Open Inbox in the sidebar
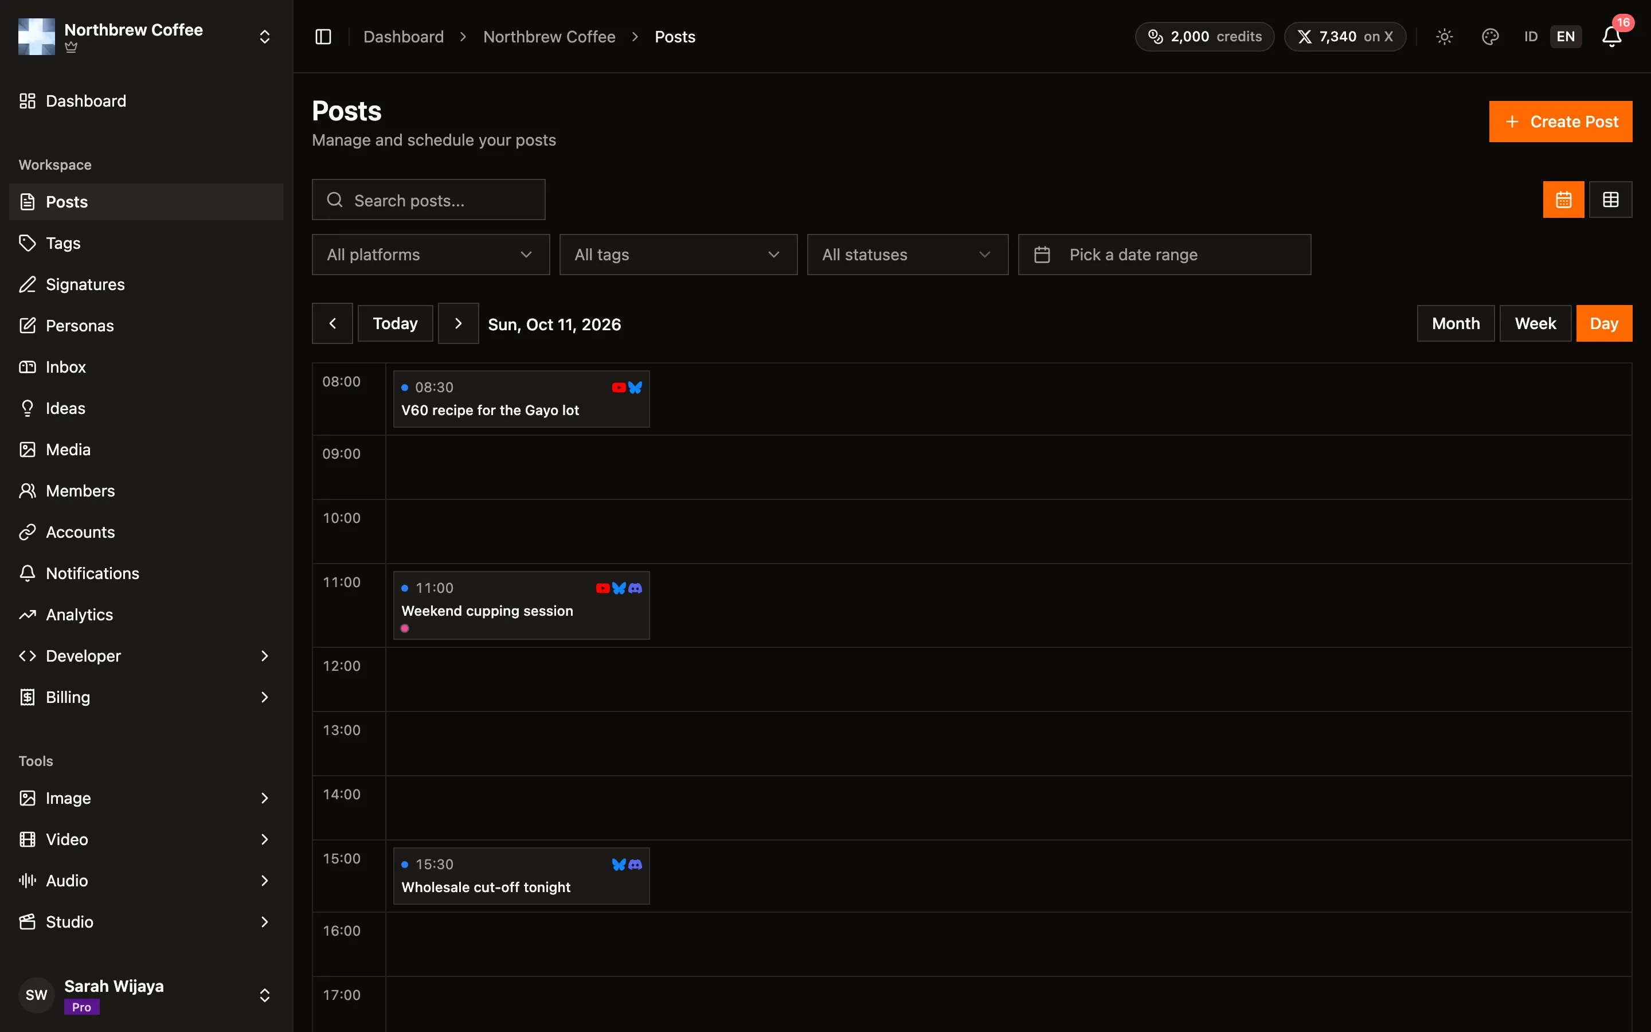1651x1032 pixels. click(146, 367)
